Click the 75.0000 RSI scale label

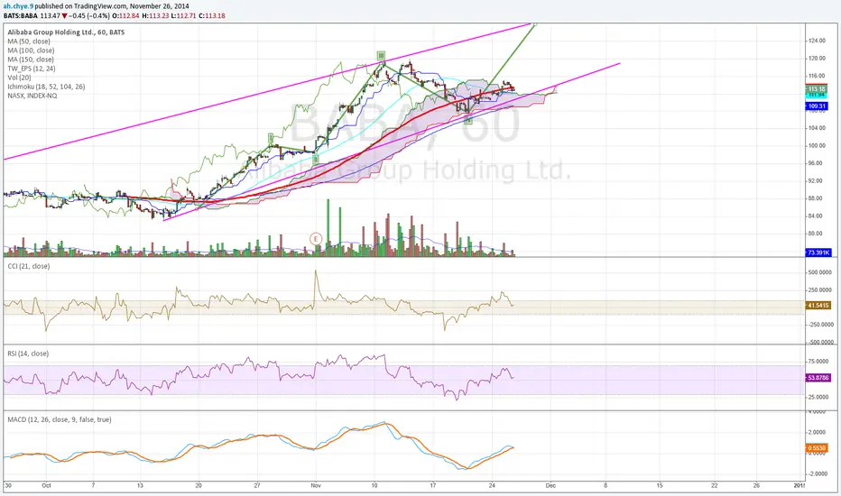click(x=819, y=362)
